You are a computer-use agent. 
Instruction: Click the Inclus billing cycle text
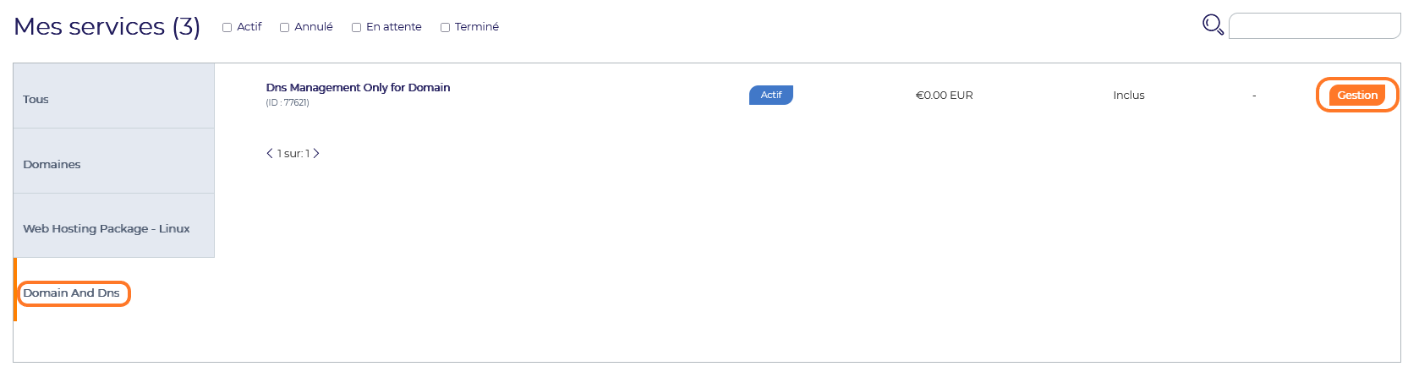click(1128, 95)
